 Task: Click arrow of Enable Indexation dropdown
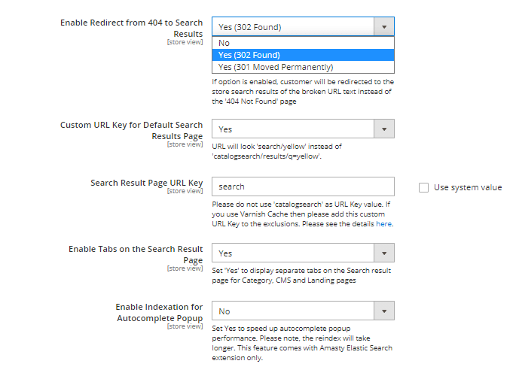click(x=384, y=311)
